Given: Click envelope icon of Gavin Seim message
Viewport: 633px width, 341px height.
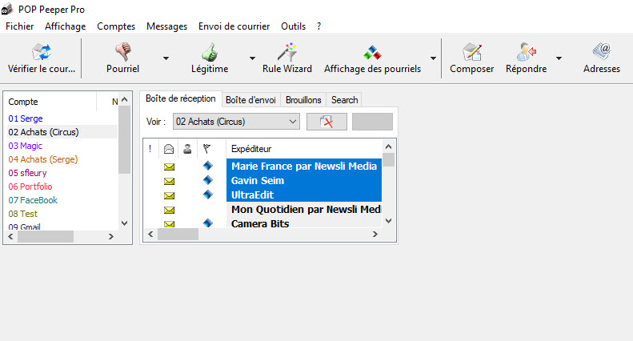Looking at the screenshot, I should coord(169,181).
